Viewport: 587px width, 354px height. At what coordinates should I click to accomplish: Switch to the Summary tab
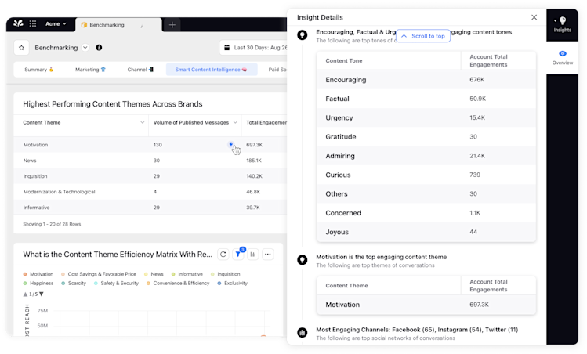[38, 70]
